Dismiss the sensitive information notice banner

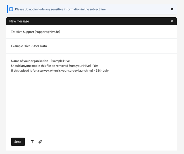tap(172, 9)
